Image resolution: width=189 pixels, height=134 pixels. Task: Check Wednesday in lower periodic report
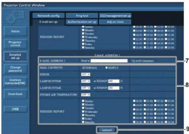coord(83,112)
